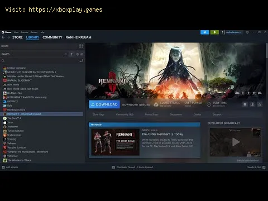This screenshot has width=268, height=201.
Task: Click the cloud status icon
Action: tap(156, 104)
